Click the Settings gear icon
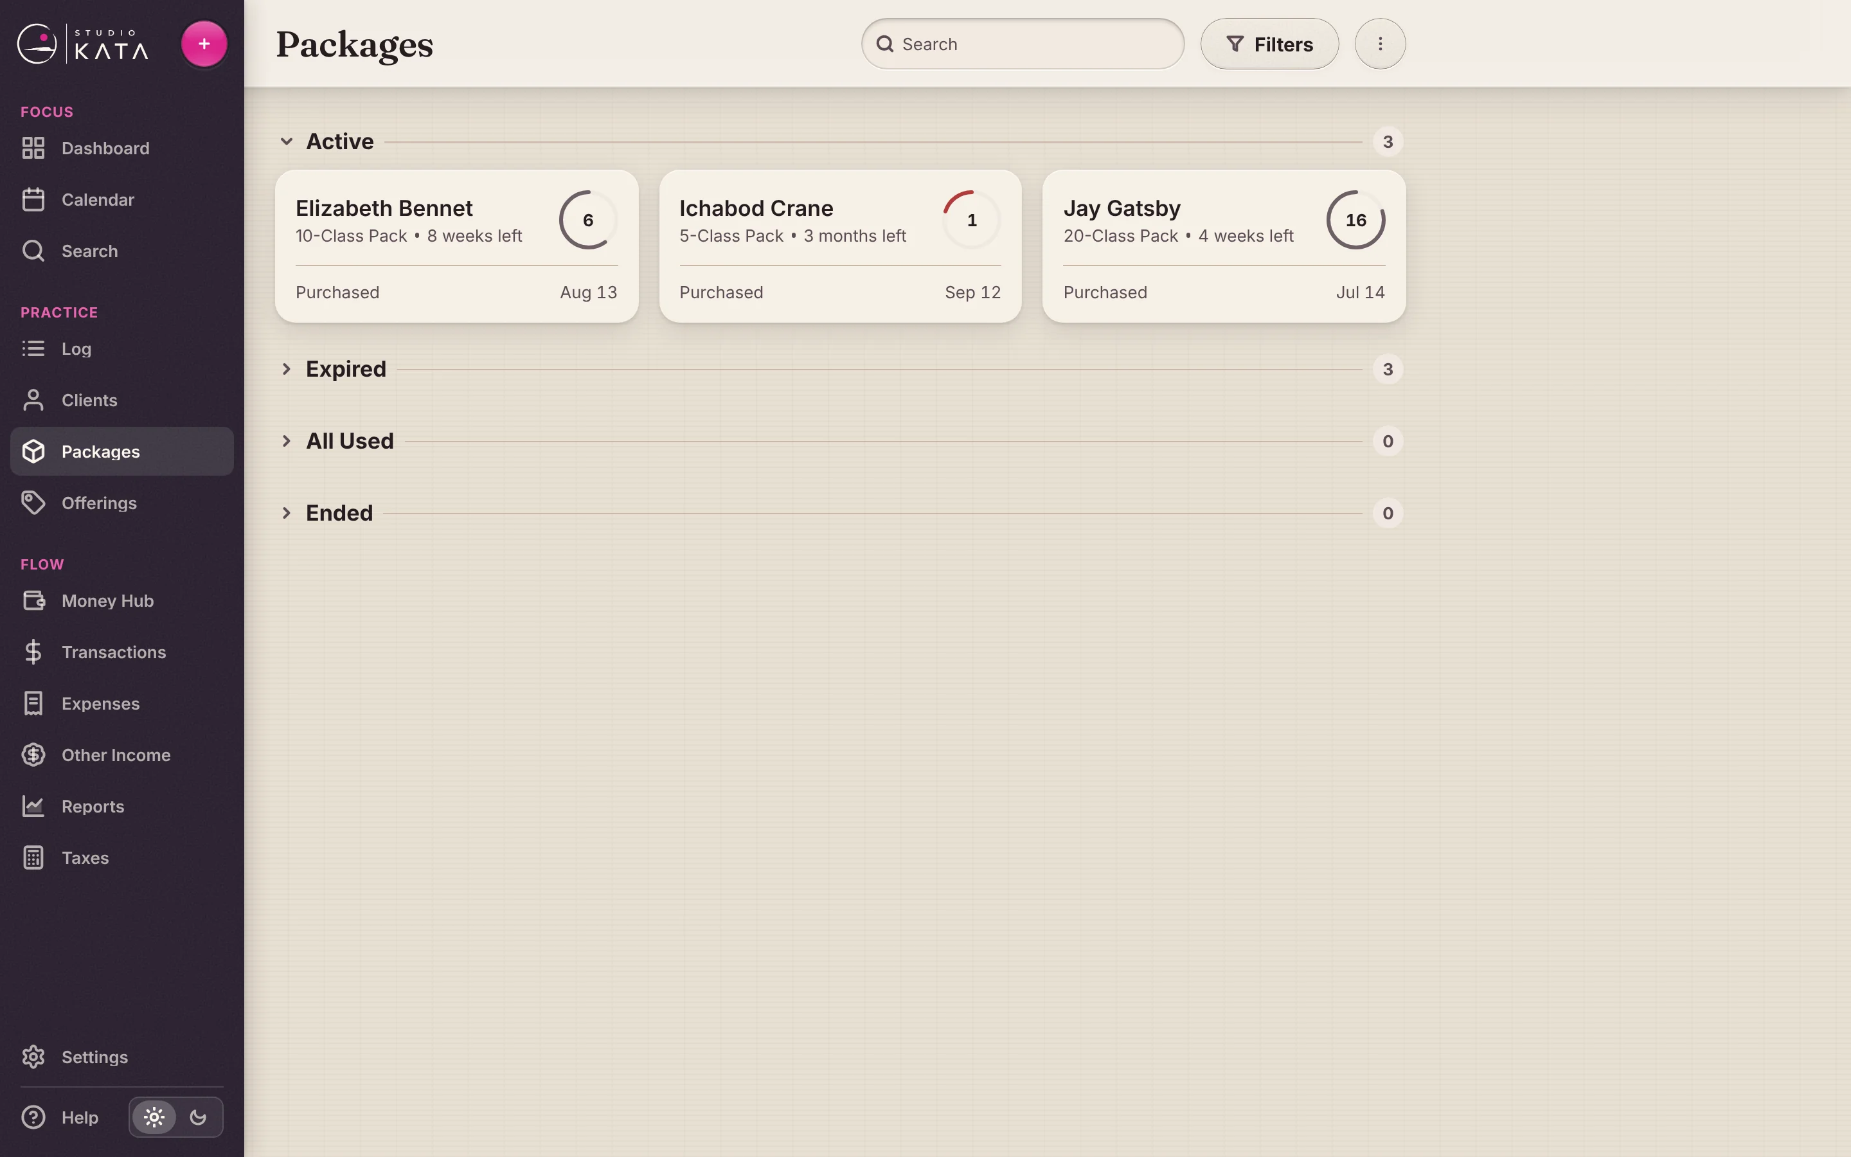 point(33,1056)
